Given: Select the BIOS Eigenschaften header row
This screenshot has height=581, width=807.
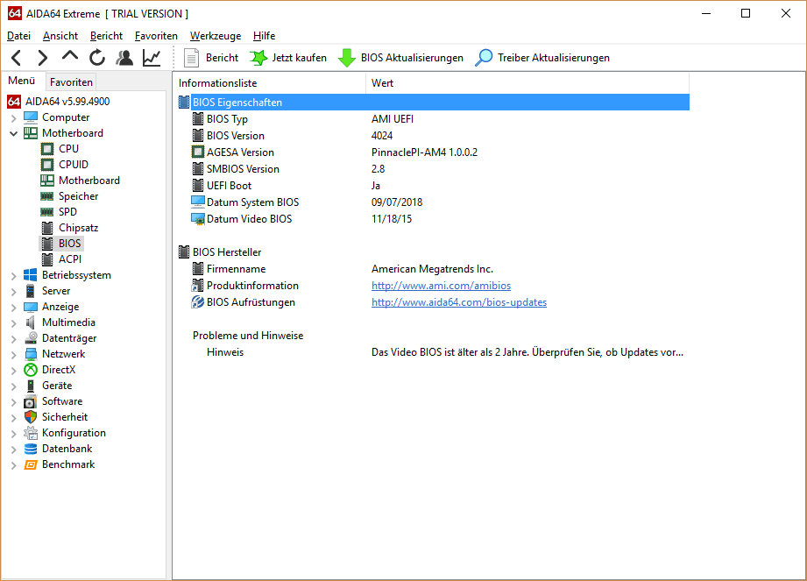Looking at the screenshot, I should 433,103.
